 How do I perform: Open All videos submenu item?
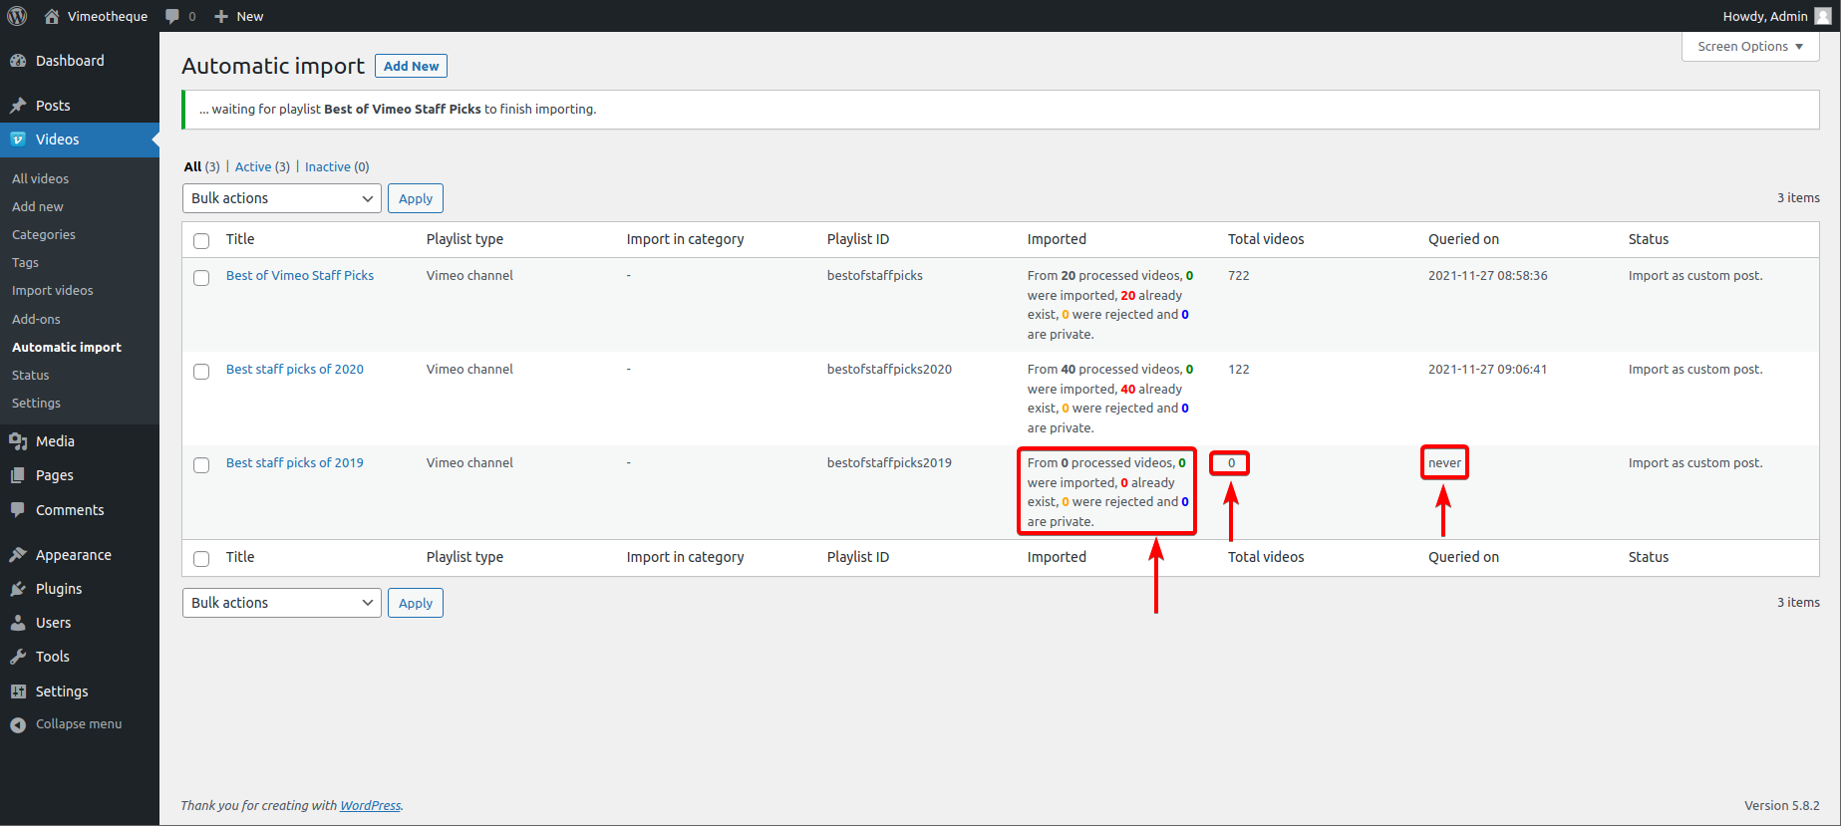coord(41,178)
